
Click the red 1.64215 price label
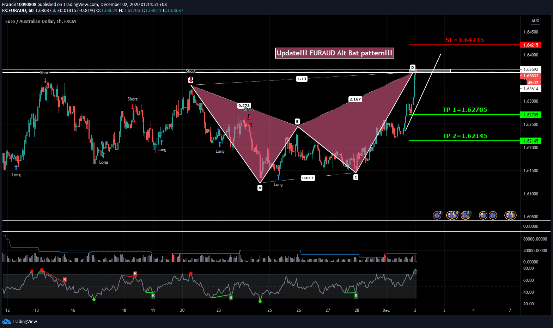pos(531,45)
